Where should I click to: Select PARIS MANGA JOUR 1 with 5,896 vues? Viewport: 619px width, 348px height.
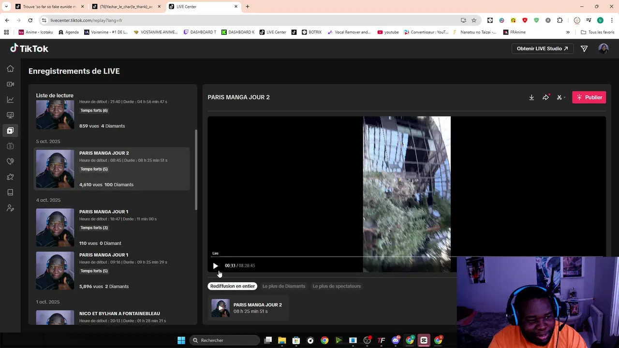[x=112, y=271]
